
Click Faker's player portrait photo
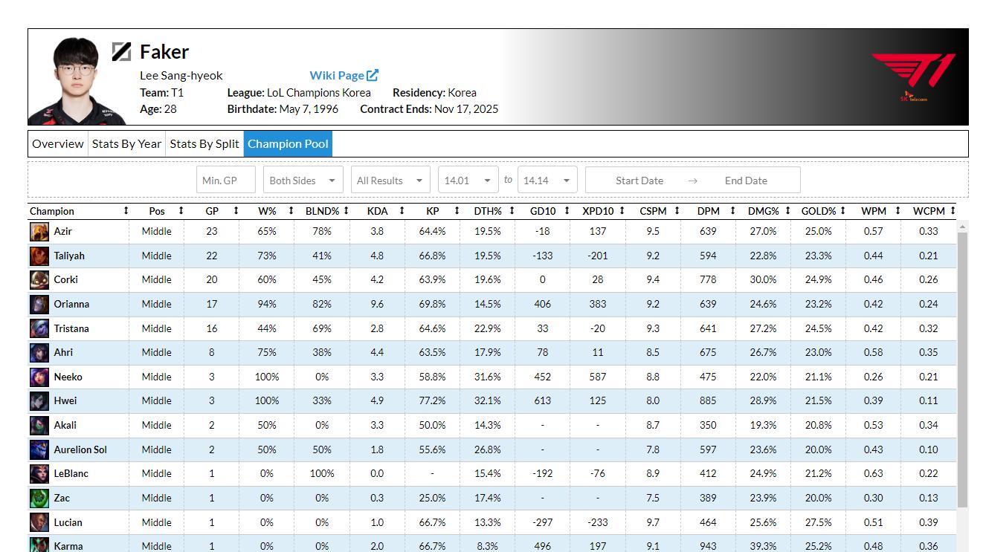coord(77,79)
